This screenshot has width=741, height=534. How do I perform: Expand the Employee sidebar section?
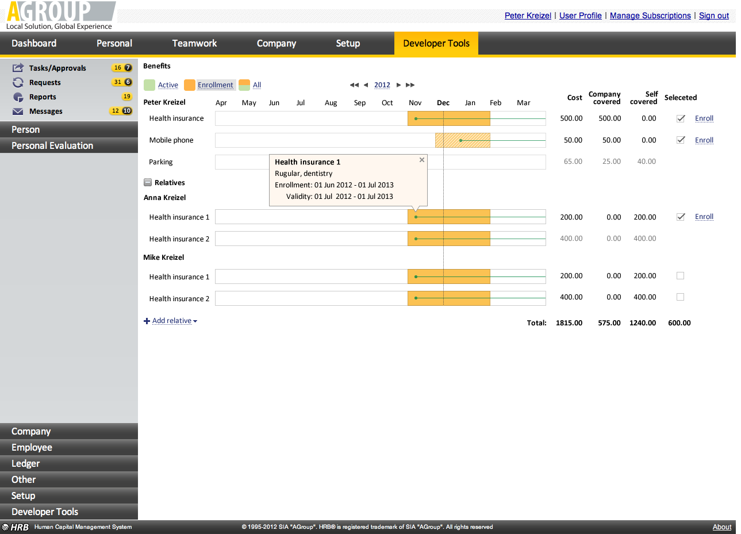pyautogui.click(x=32, y=447)
